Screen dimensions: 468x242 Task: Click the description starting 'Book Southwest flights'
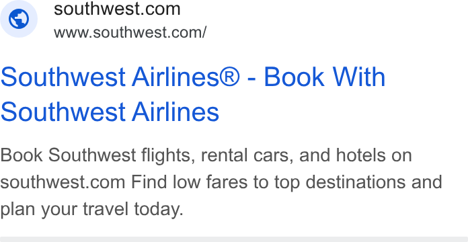(x=221, y=182)
